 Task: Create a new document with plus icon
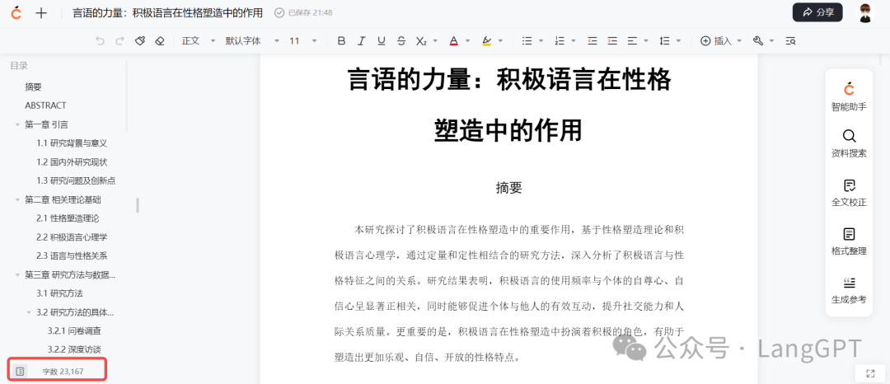pos(41,13)
